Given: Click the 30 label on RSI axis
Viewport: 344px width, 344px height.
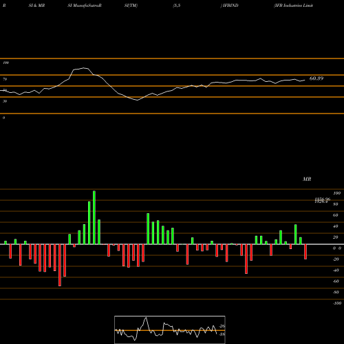Looking at the screenshot, I should pos(5,101).
